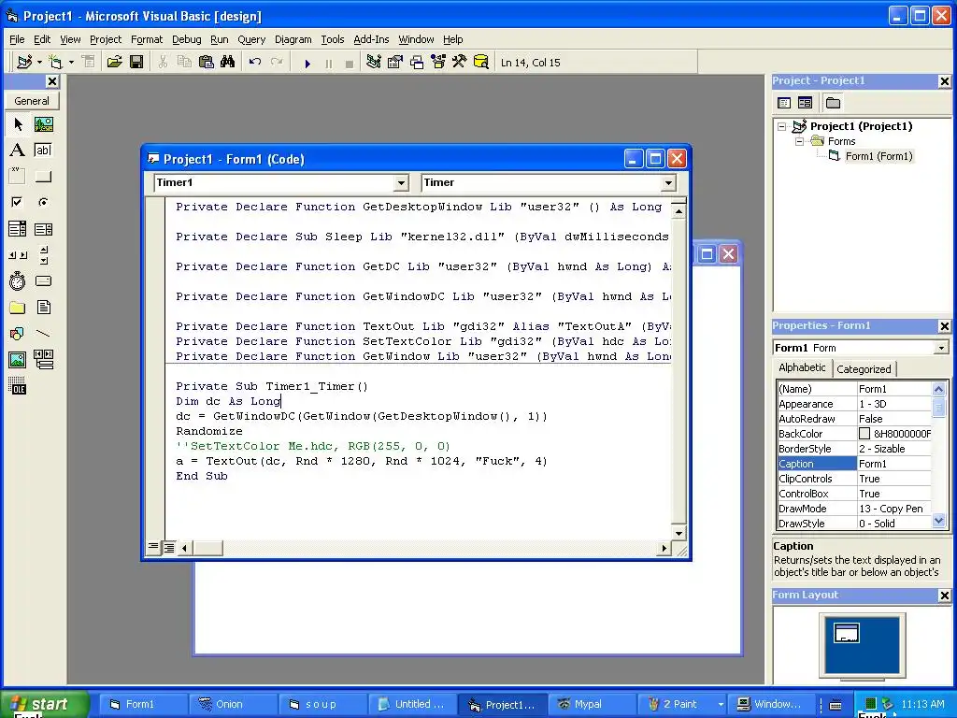The image size is (957, 718).
Task: Select the ComboBox control tool
Action: pyautogui.click(x=18, y=229)
